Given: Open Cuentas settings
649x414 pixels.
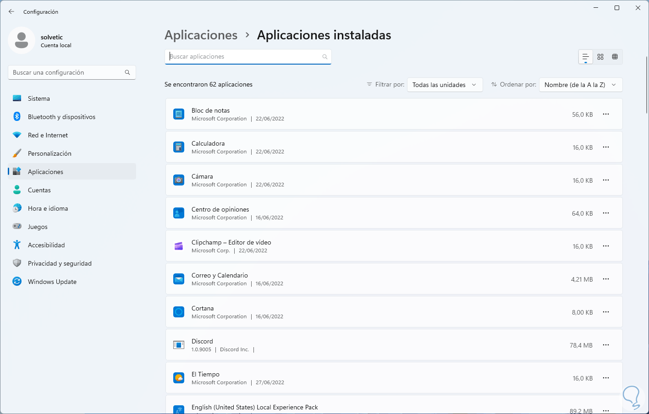Looking at the screenshot, I should pos(72,190).
